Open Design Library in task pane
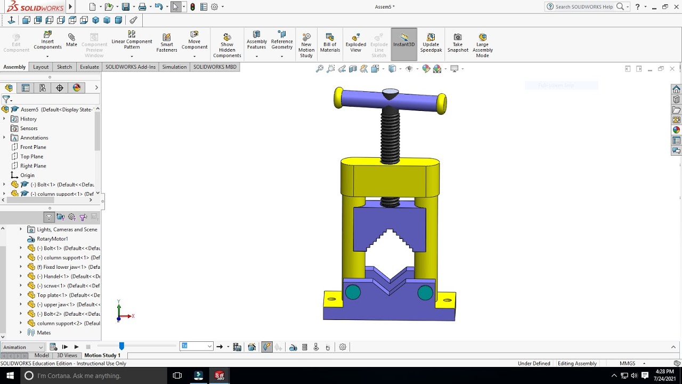Image resolution: width=682 pixels, height=384 pixels. tap(676, 99)
